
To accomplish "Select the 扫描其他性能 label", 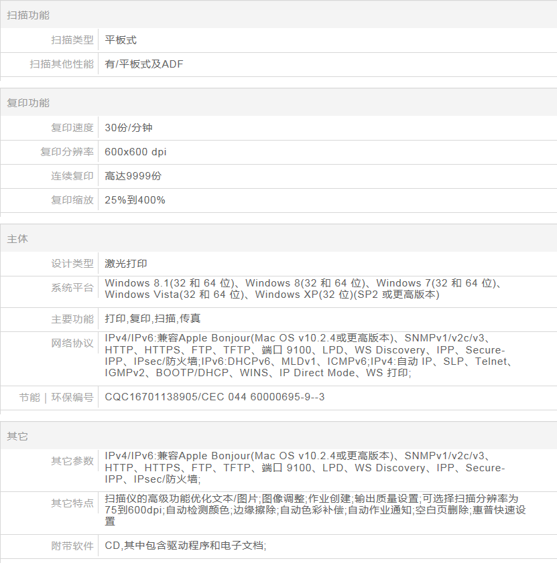I will (62, 64).
